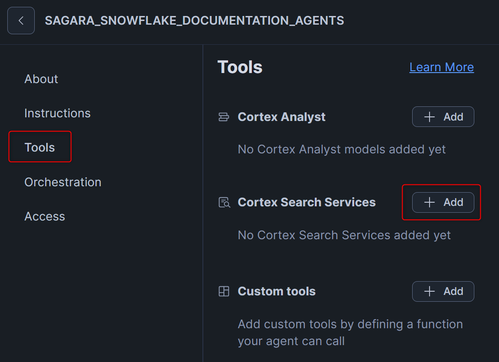Click the Tools page heading
Image resolution: width=499 pixels, height=362 pixels.
(x=240, y=67)
